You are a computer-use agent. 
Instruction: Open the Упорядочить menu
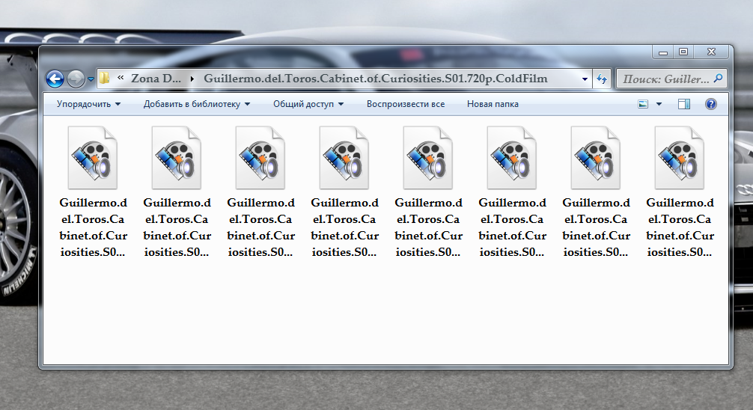(88, 104)
